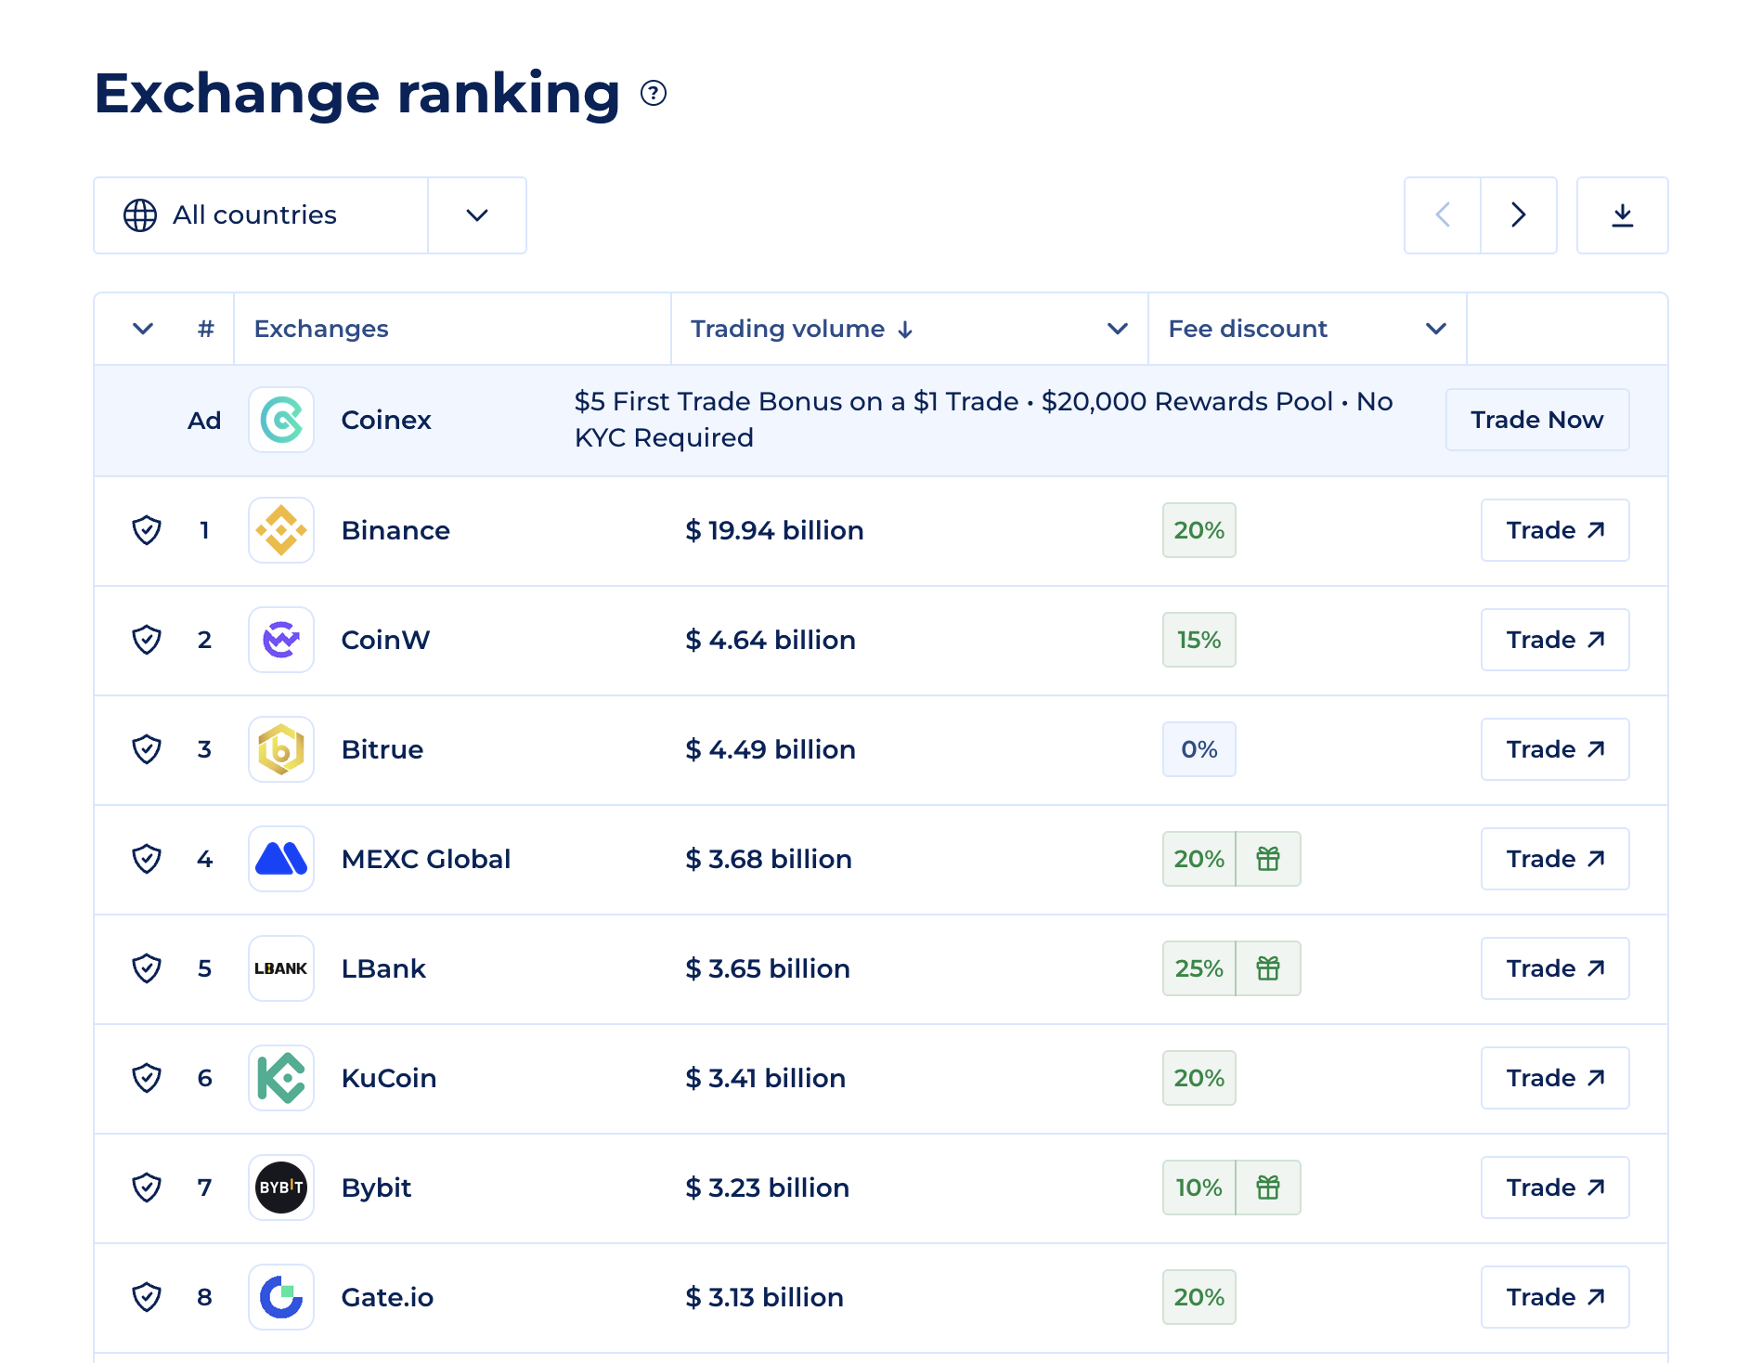This screenshot has width=1762, height=1363.
Task: Click the gift icon in Bybit row
Action: tap(1268, 1188)
